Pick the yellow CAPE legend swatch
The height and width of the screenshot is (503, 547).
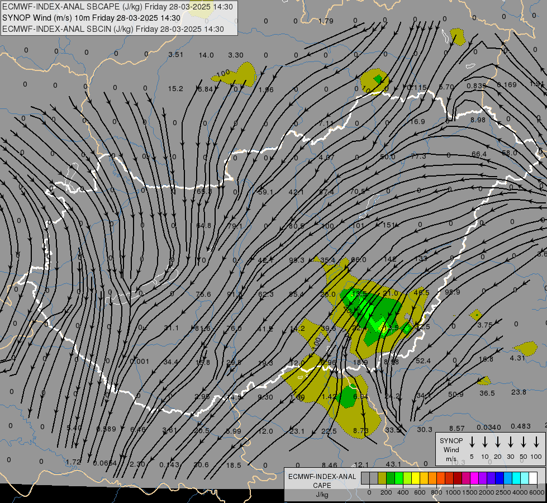coord(416,478)
